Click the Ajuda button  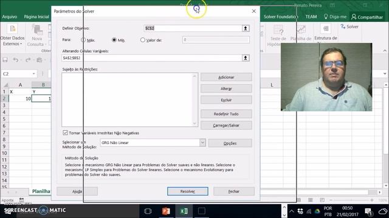point(77,191)
